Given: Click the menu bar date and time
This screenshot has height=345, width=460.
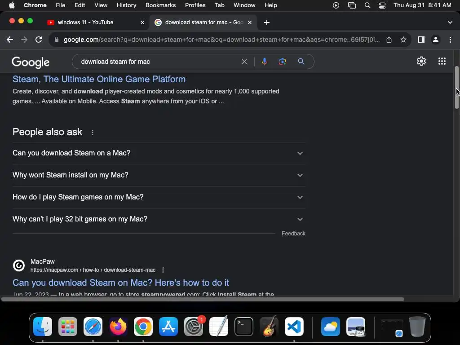Looking at the screenshot, I should click(x=422, y=5).
